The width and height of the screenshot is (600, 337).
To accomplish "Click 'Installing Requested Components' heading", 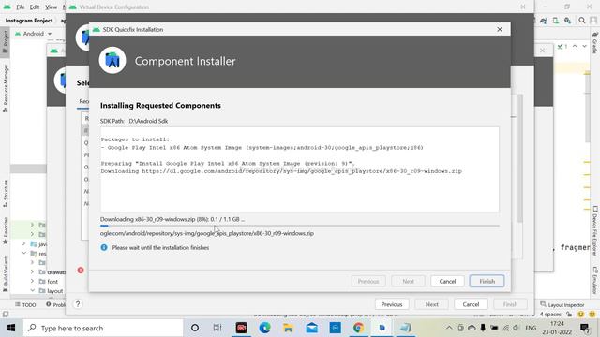I will tap(160, 106).
